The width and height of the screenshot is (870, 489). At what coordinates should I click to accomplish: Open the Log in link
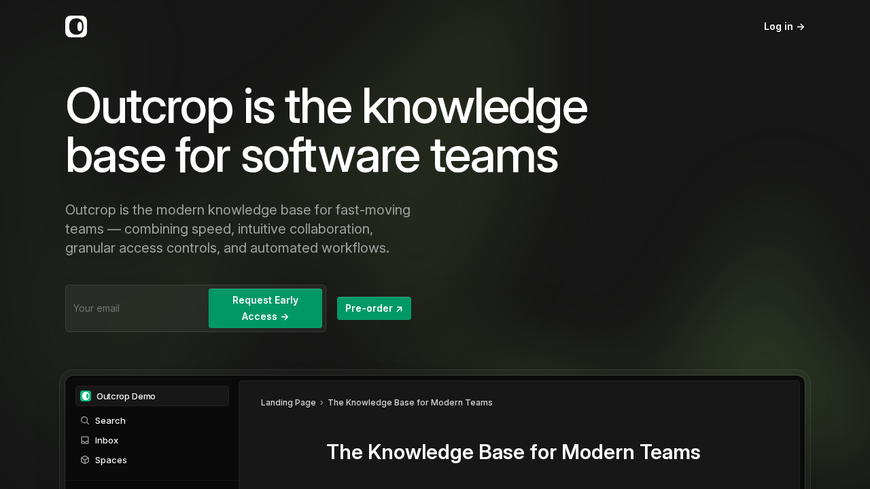click(784, 26)
